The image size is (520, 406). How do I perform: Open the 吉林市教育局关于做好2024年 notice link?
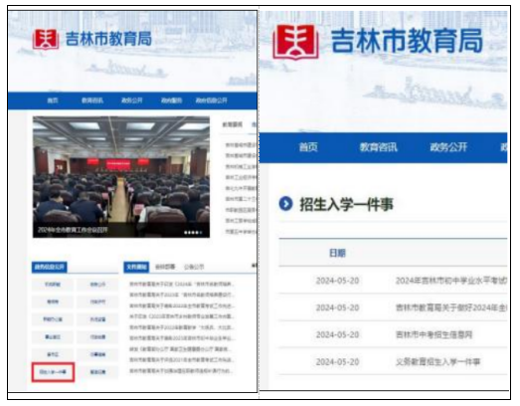tap(451, 308)
